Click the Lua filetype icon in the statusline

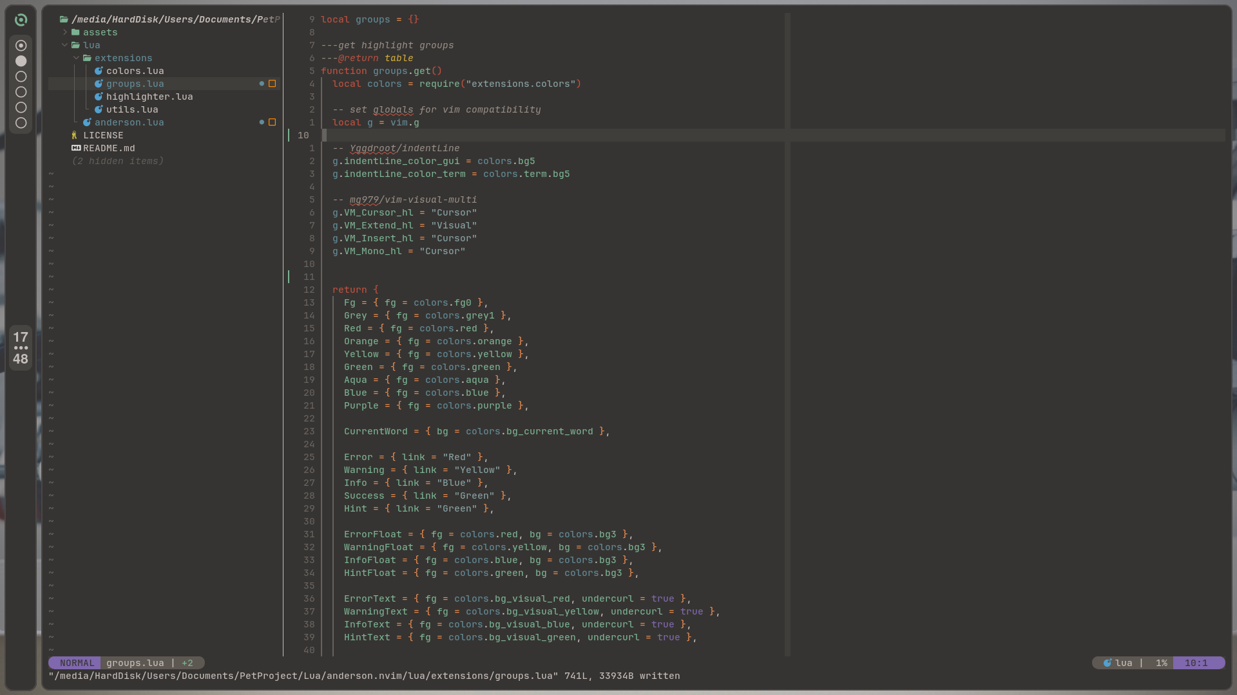1107,663
